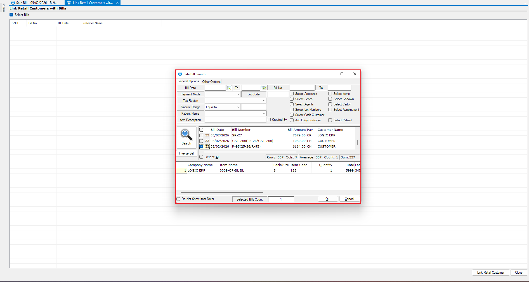Open the Bill Date To calendar picker

263,88
